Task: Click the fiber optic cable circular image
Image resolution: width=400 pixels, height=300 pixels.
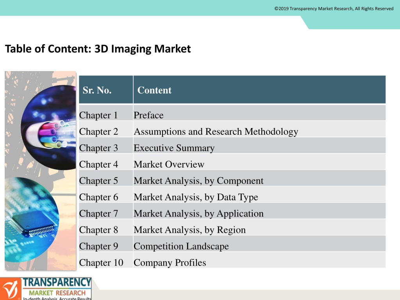Action: coord(48,128)
